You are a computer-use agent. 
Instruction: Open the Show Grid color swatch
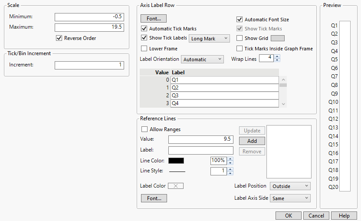click(x=278, y=38)
